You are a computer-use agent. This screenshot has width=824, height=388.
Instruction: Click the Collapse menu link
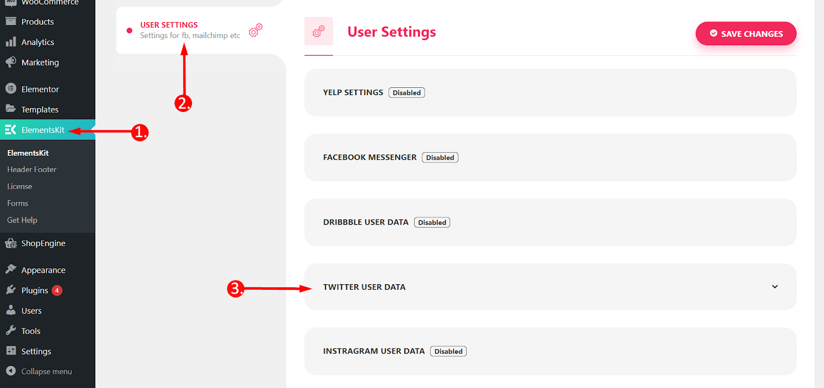click(47, 371)
